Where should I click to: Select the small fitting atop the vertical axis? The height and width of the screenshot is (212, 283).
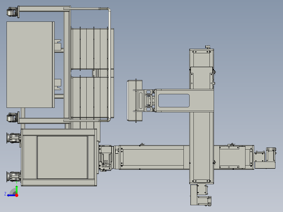coord(208,47)
